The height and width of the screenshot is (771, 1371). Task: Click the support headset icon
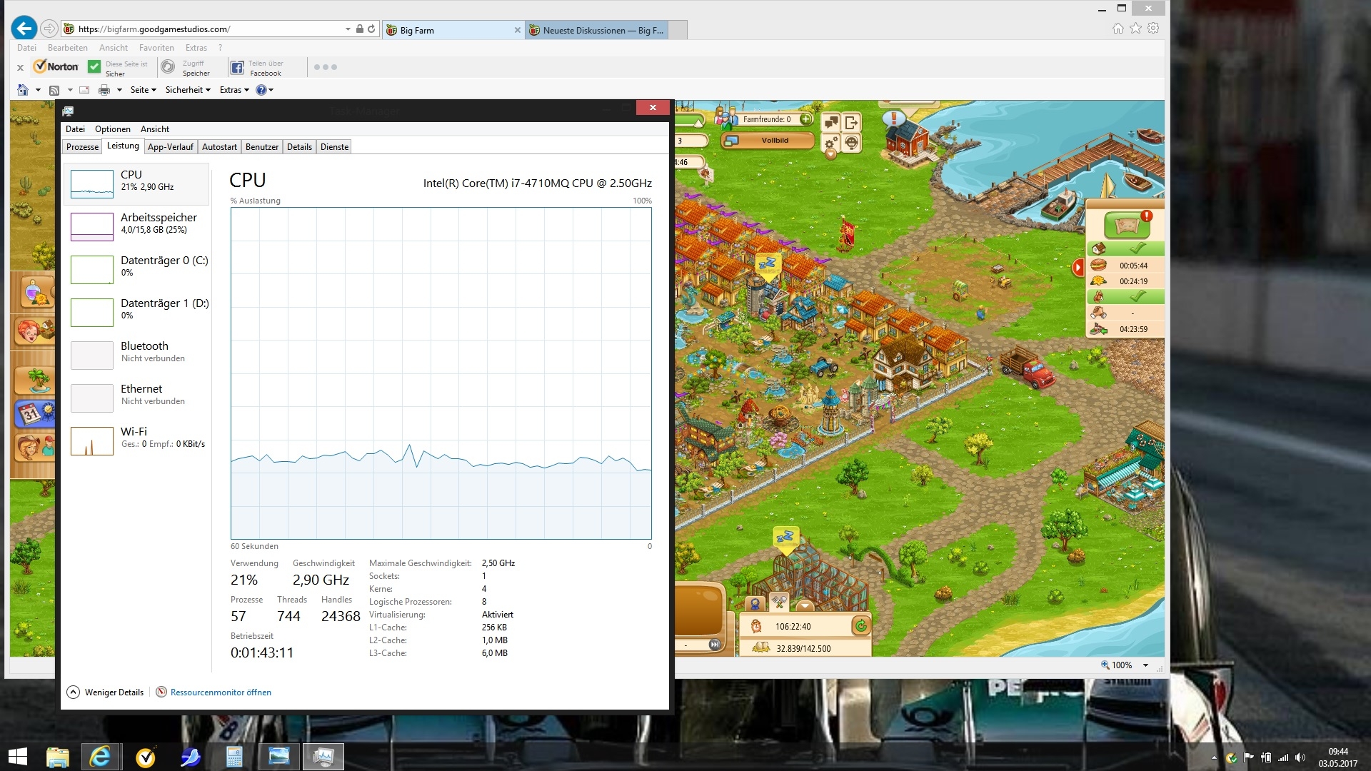point(851,143)
